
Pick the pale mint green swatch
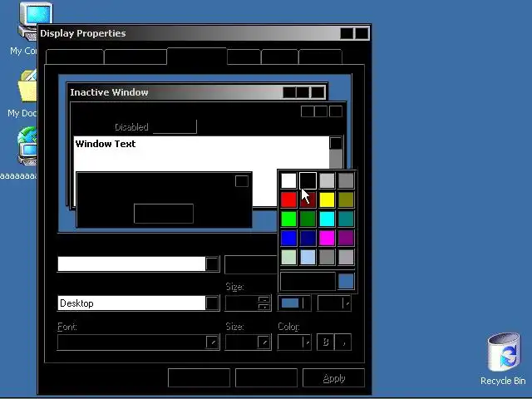pos(288,257)
